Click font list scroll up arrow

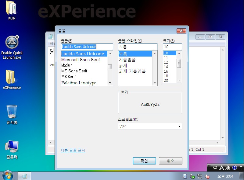[x=110, y=54]
